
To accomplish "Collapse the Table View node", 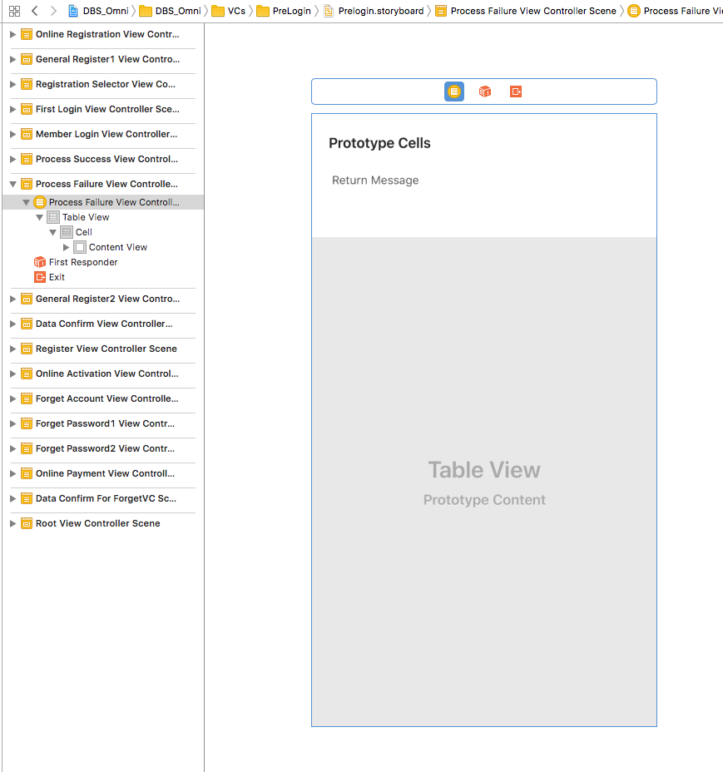I will [39, 217].
